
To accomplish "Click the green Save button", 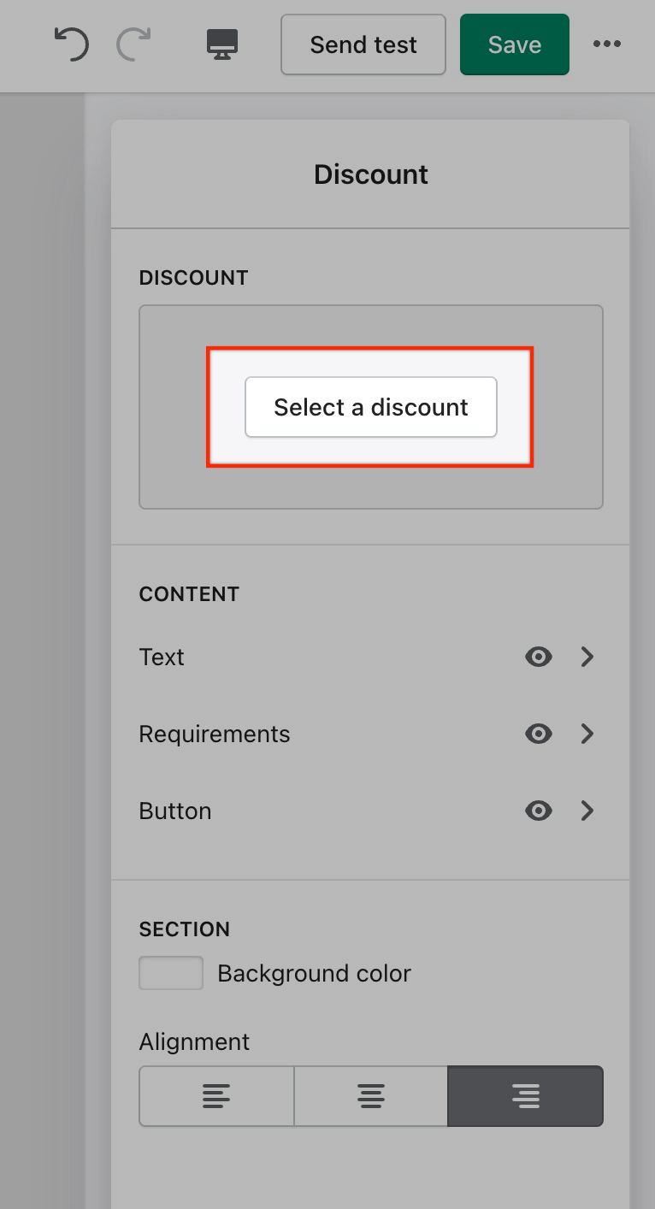I will 514,44.
